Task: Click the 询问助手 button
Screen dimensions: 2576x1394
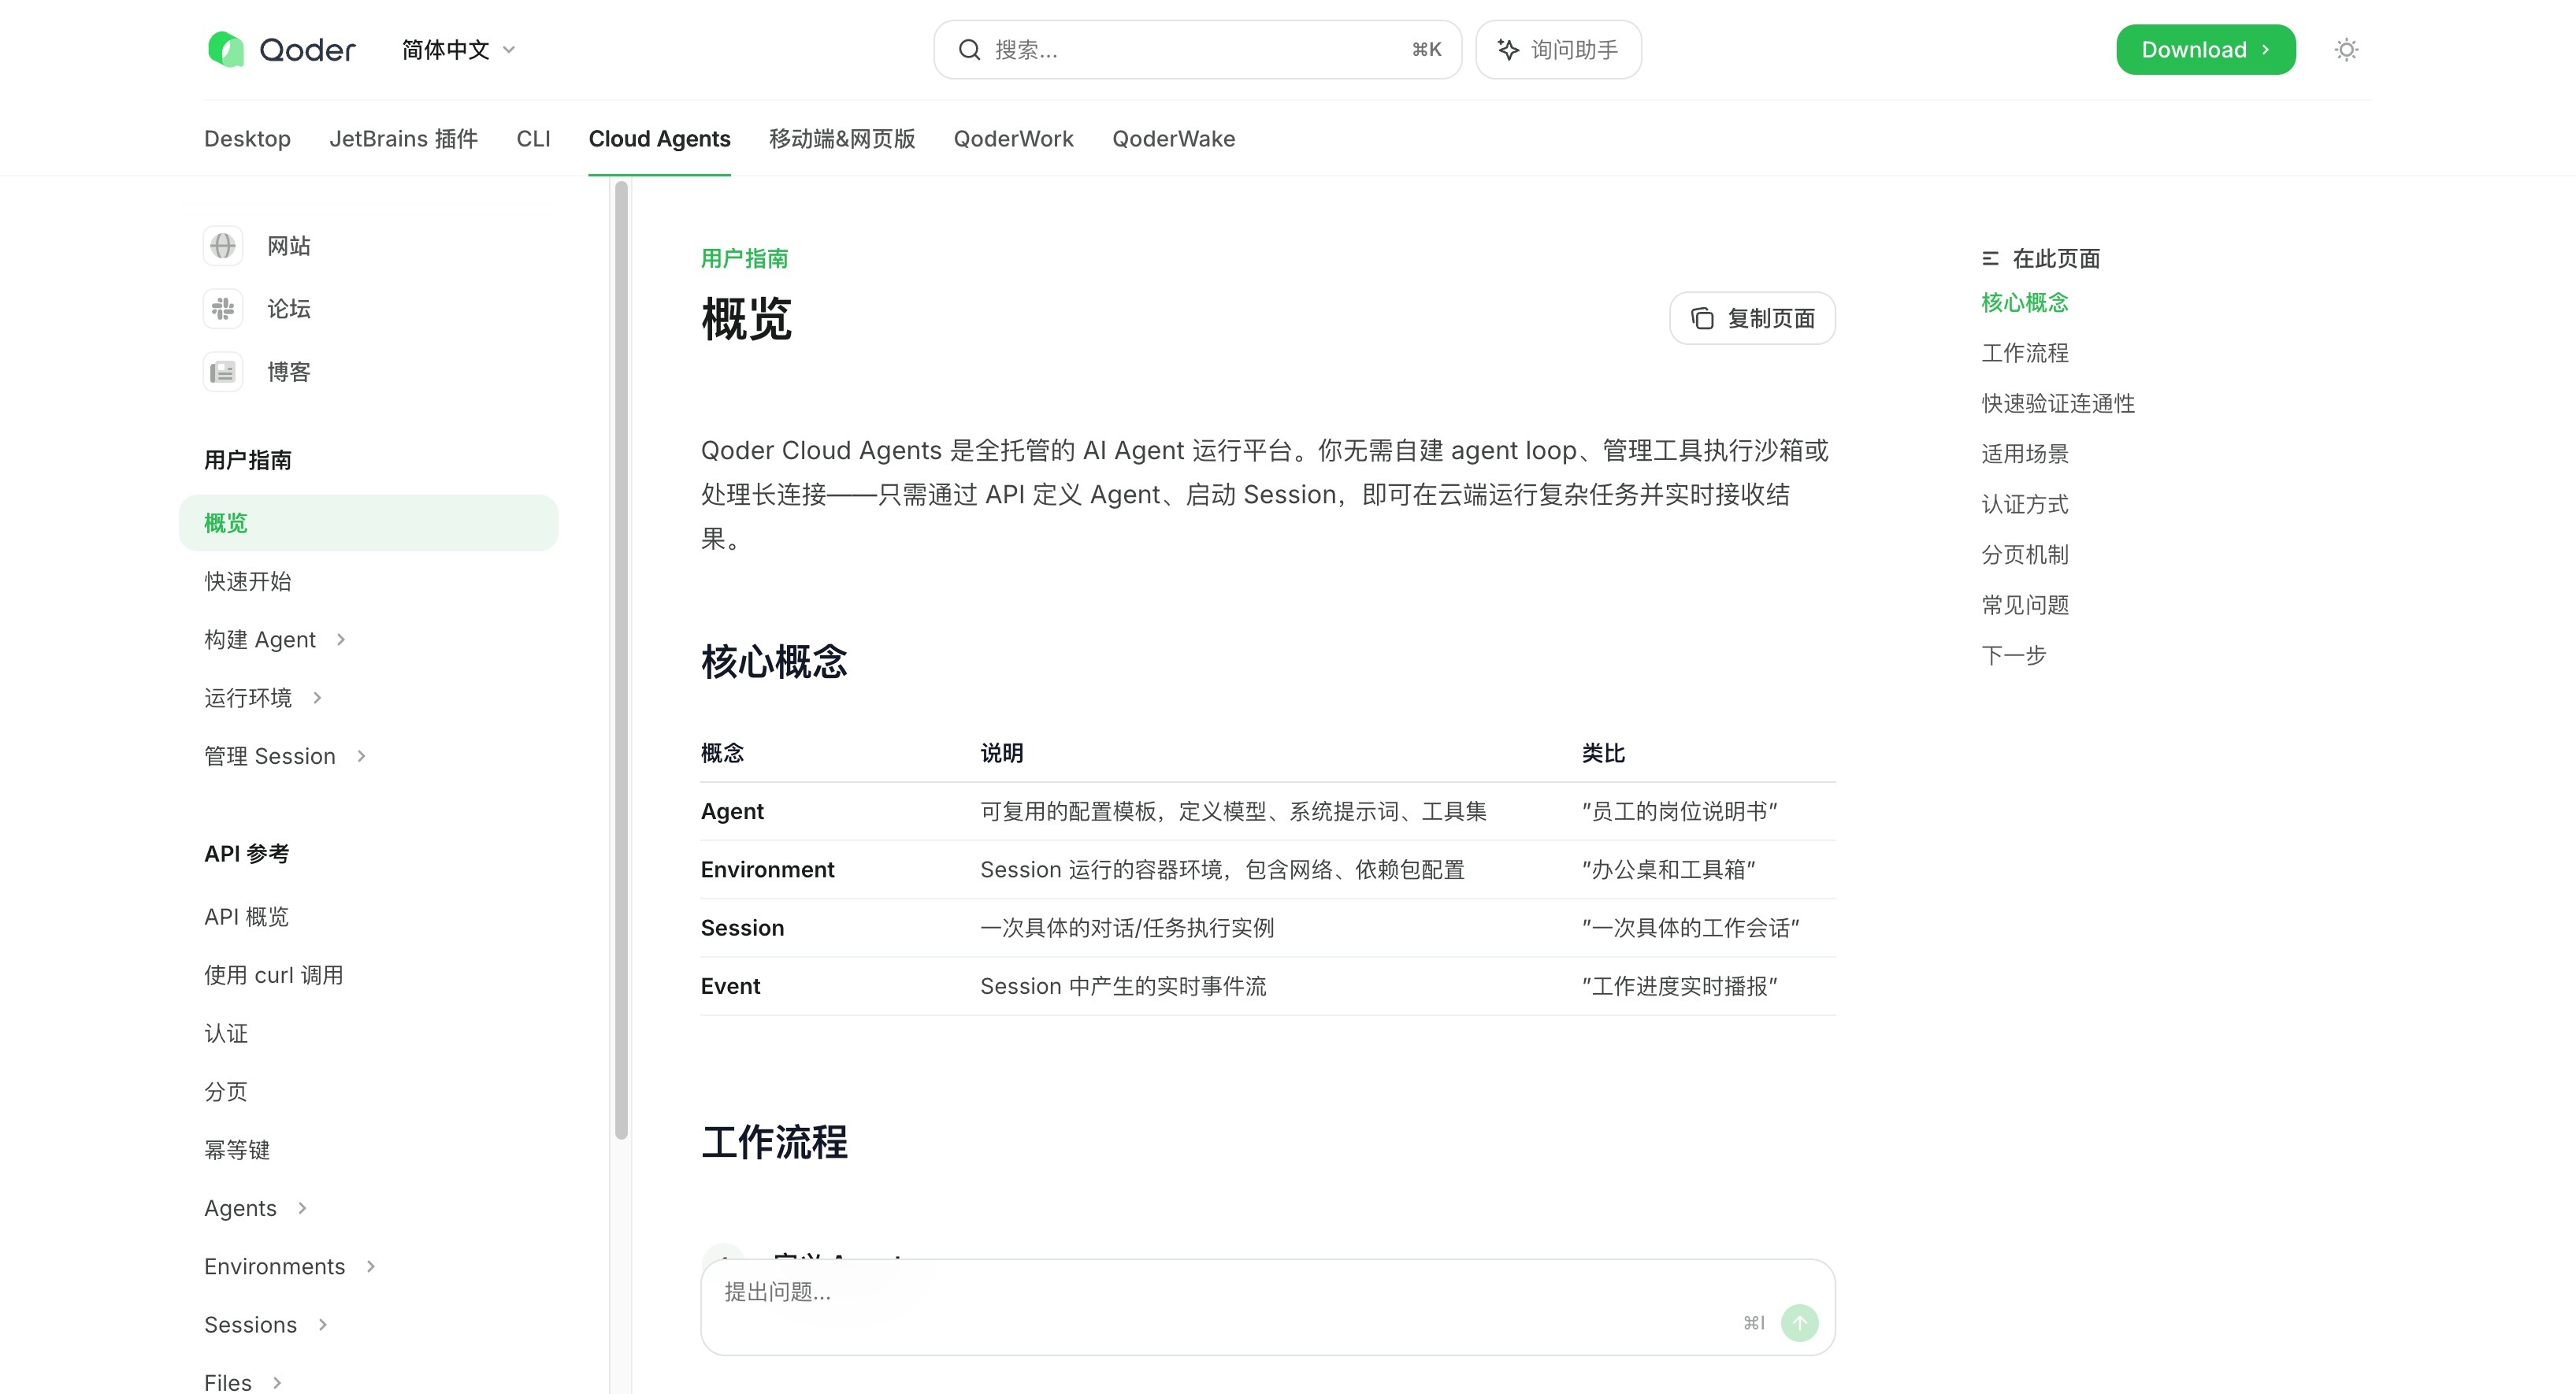Action: (x=1558, y=49)
